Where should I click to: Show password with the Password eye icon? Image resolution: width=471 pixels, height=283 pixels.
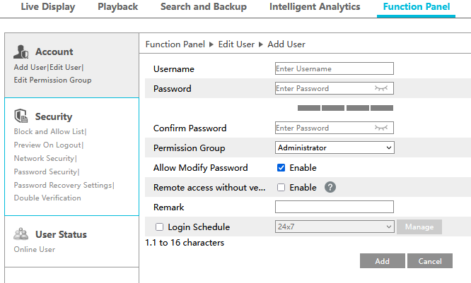pos(382,89)
